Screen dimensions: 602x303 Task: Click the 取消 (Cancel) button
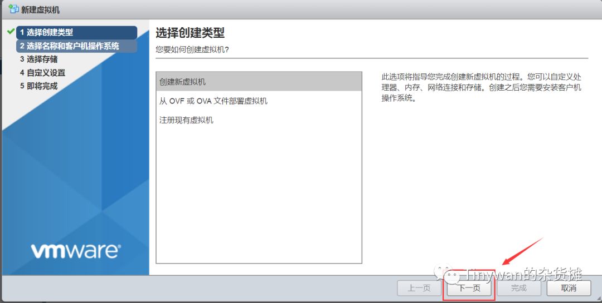569,288
